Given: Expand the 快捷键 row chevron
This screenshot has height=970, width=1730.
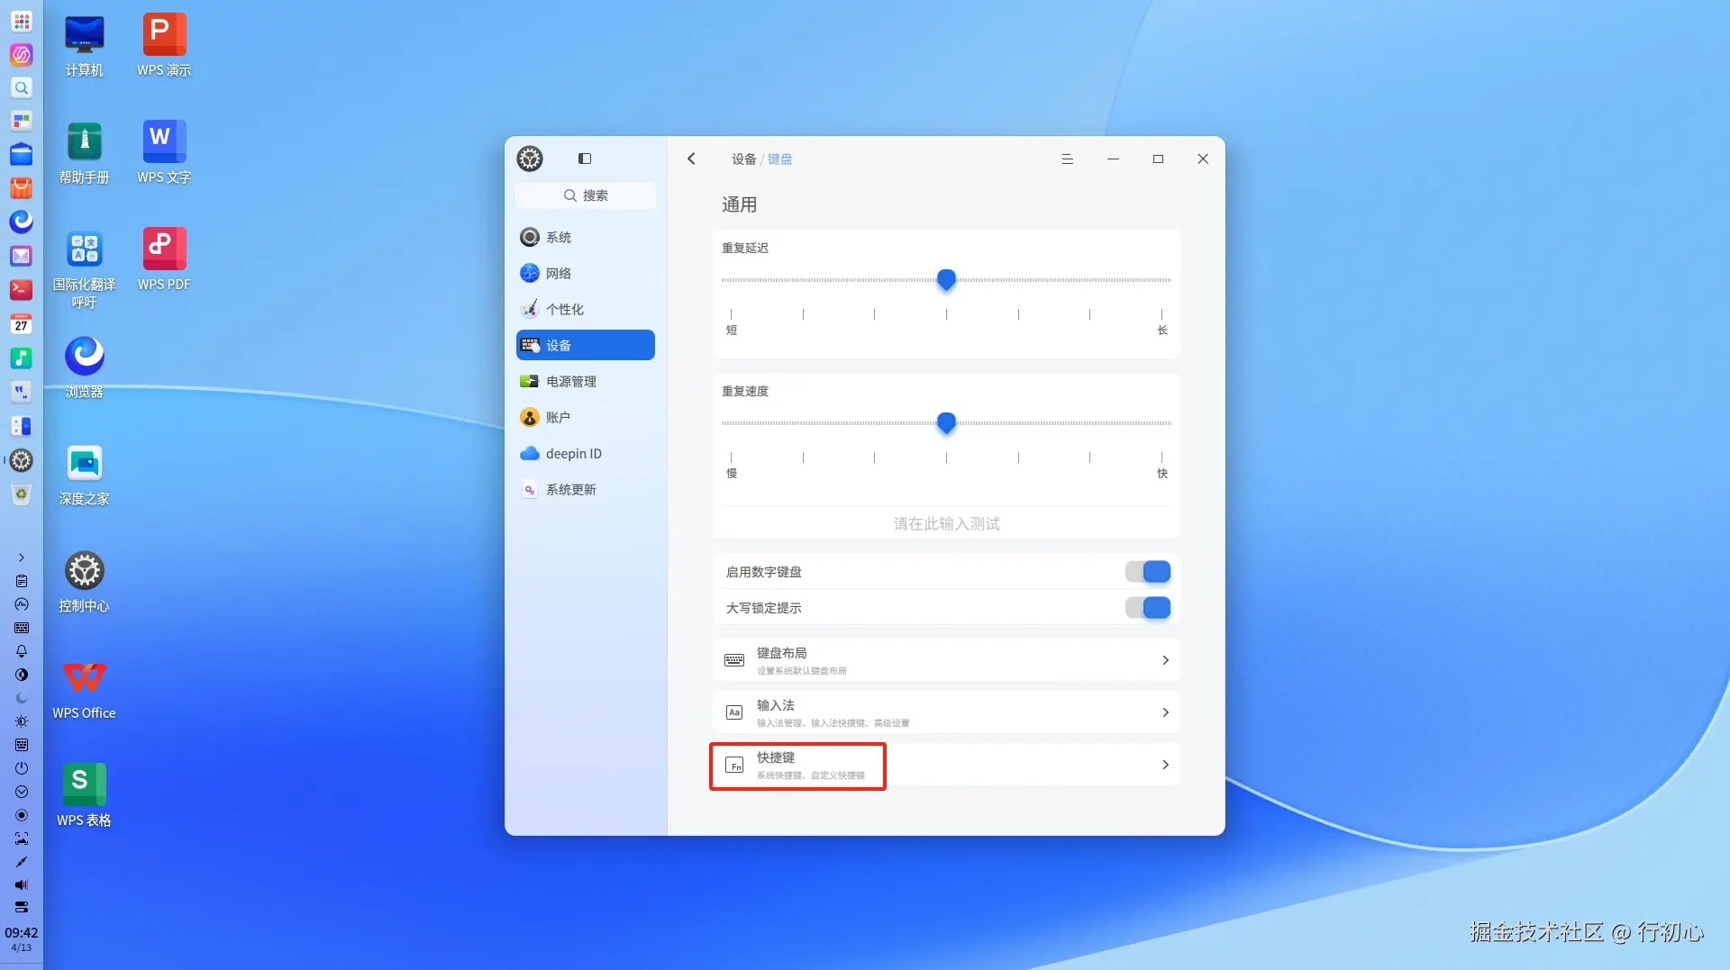Looking at the screenshot, I should coord(1165,765).
